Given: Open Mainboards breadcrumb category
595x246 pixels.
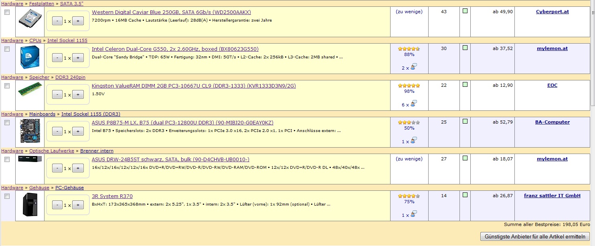Looking at the screenshot, I should [x=42, y=114].
